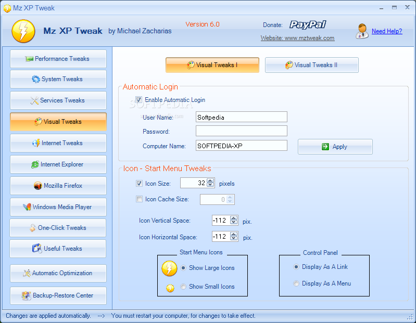Click the large lightning Start Menu icon
The image size is (416, 323).
coord(169,268)
